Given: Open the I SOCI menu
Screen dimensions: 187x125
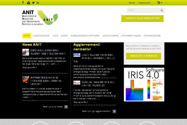Looking at the screenshot, I should tap(55, 36).
